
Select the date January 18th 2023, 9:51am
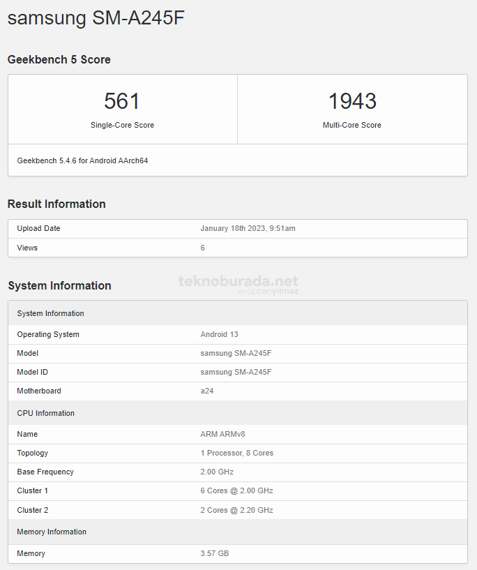pos(248,228)
